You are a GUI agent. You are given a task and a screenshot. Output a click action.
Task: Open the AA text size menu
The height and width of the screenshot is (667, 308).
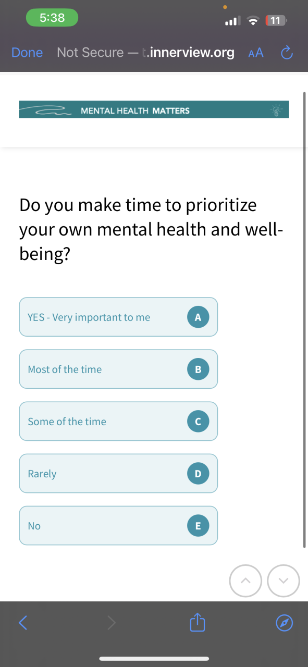point(256,53)
